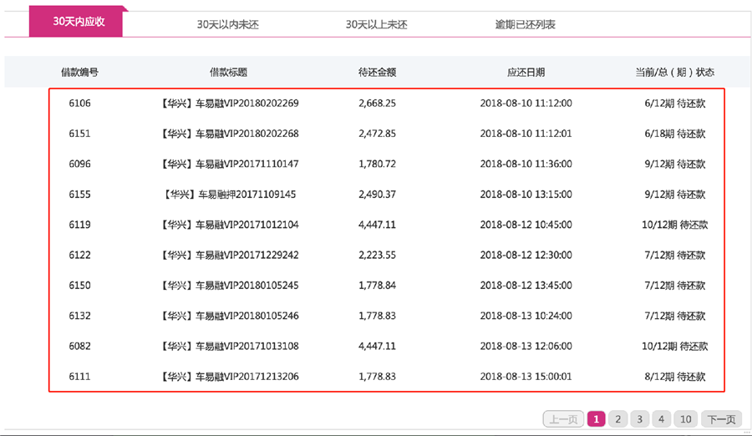Click loan number 6096 row
Viewport: 752px width, 436px height.
coord(387,164)
